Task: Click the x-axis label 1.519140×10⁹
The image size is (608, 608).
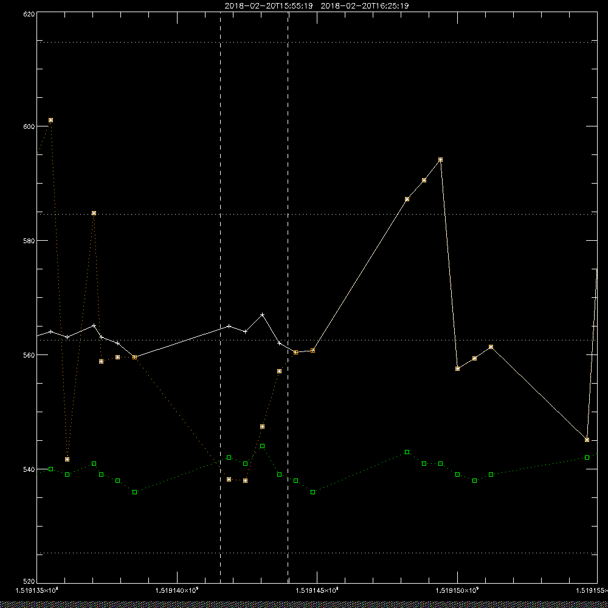Action: 177,590
